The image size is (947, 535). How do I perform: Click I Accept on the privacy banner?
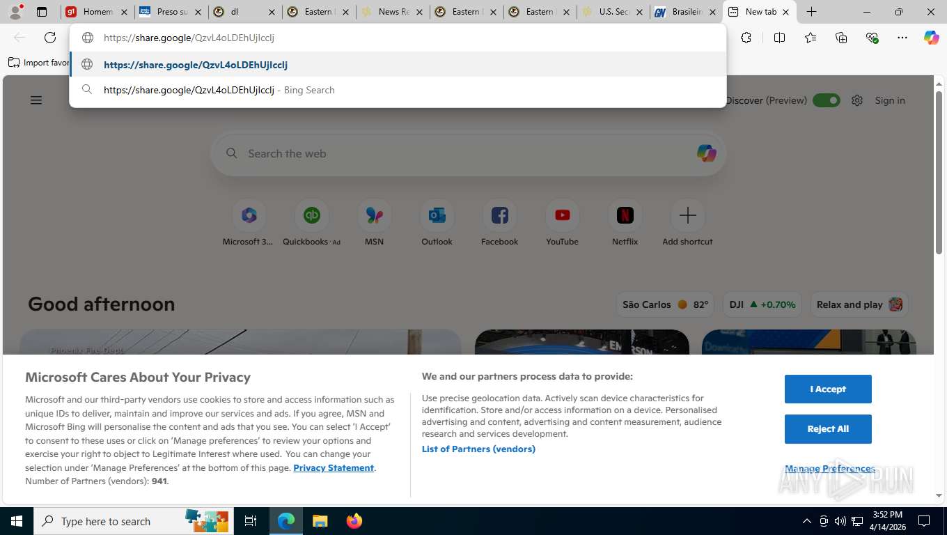pos(828,389)
